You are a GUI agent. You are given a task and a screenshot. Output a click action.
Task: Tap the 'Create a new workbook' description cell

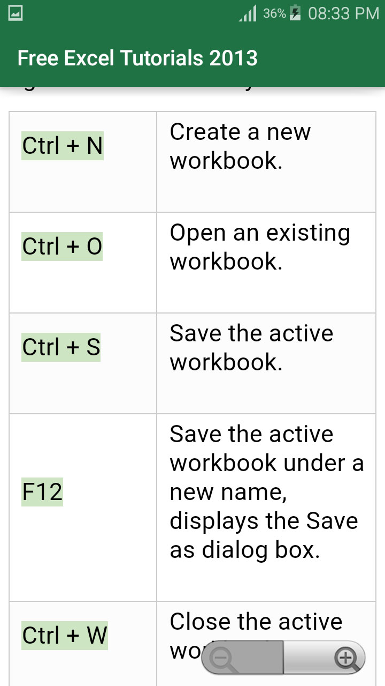pos(266,146)
